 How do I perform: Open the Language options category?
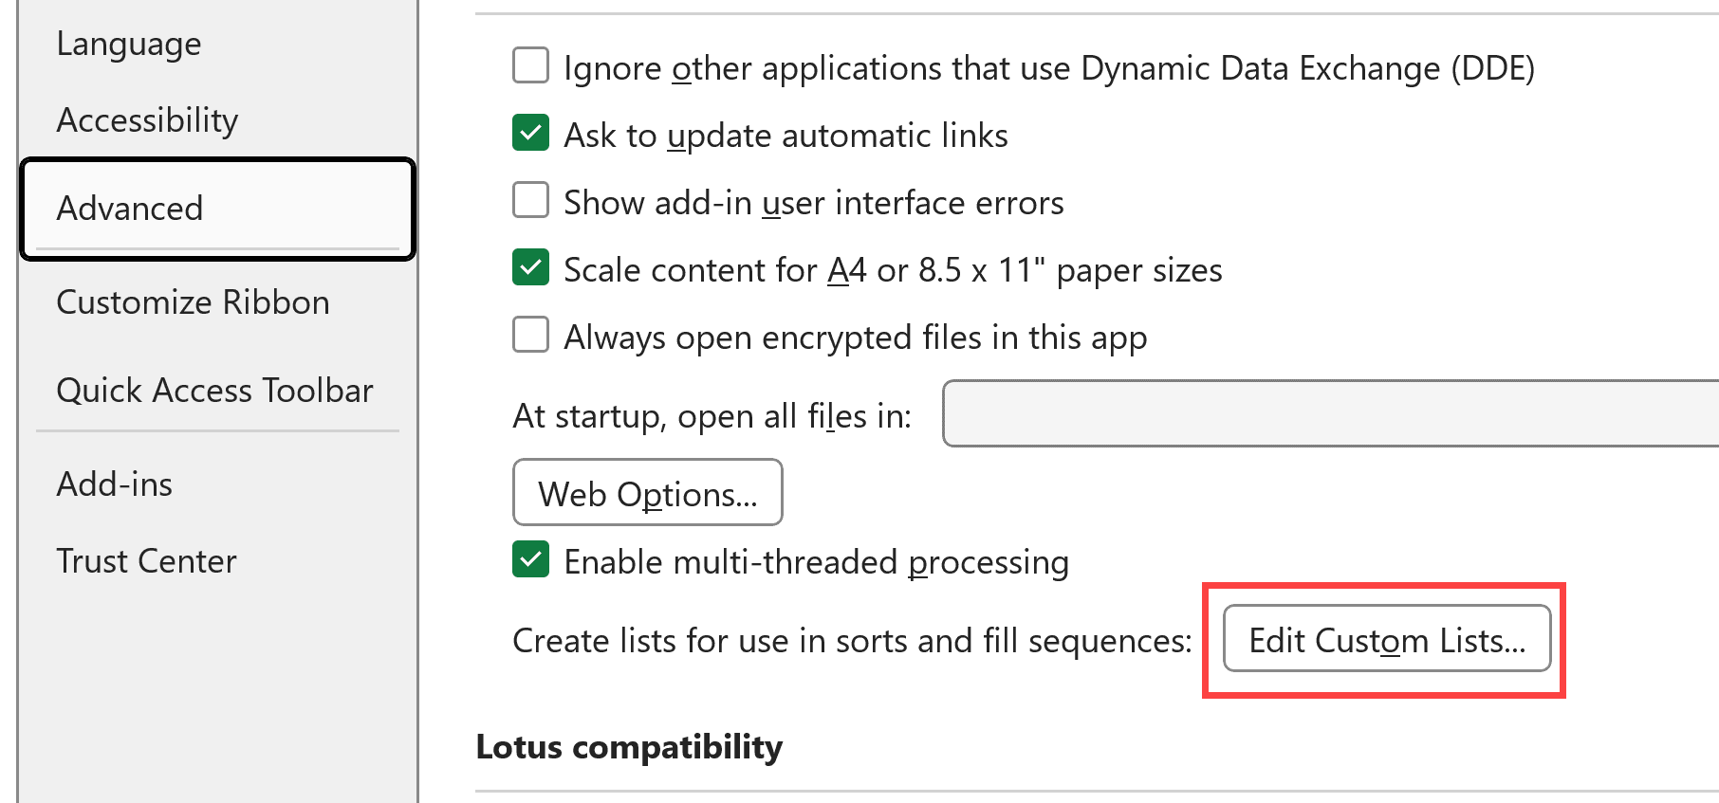(x=129, y=44)
